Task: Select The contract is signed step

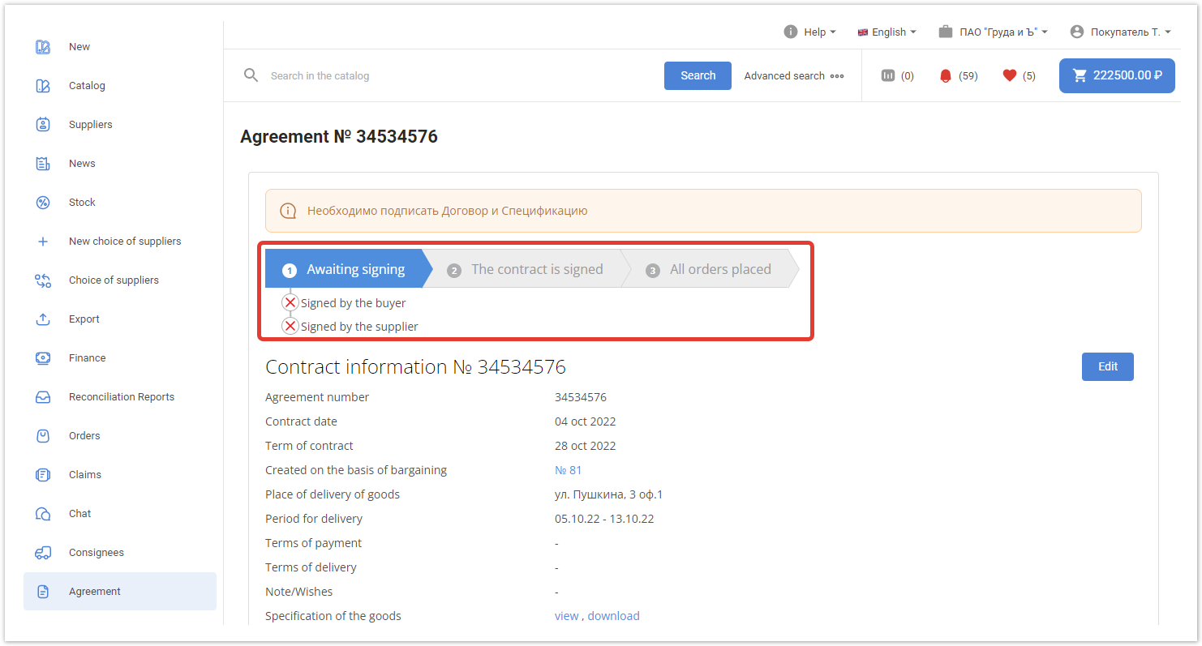Action: coord(537,269)
